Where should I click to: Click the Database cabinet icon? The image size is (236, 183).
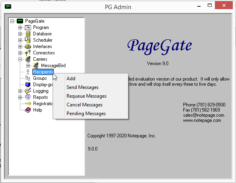tap(28, 34)
